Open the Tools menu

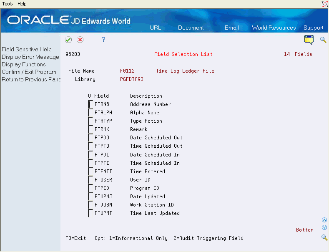8,4
